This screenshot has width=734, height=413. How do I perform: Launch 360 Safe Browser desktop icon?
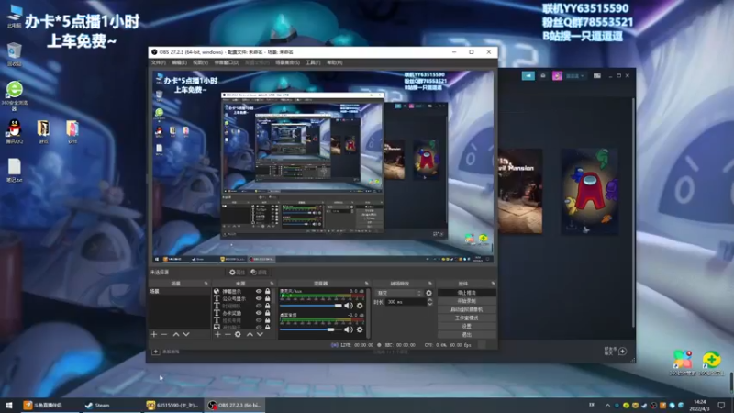[x=15, y=95]
